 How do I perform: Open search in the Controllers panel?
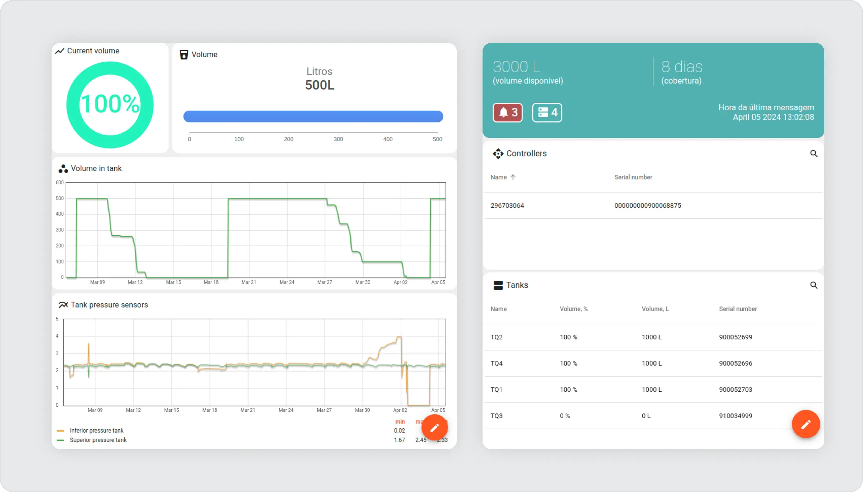click(814, 153)
